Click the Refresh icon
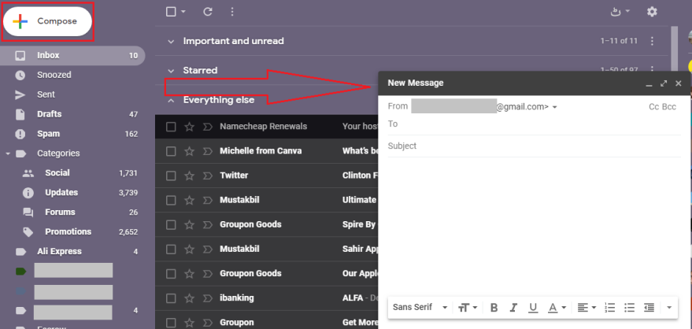This screenshot has height=329, width=692. pyautogui.click(x=208, y=12)
